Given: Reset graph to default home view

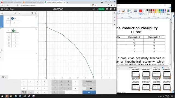Looking at the screenshot, I should (114, 24).
